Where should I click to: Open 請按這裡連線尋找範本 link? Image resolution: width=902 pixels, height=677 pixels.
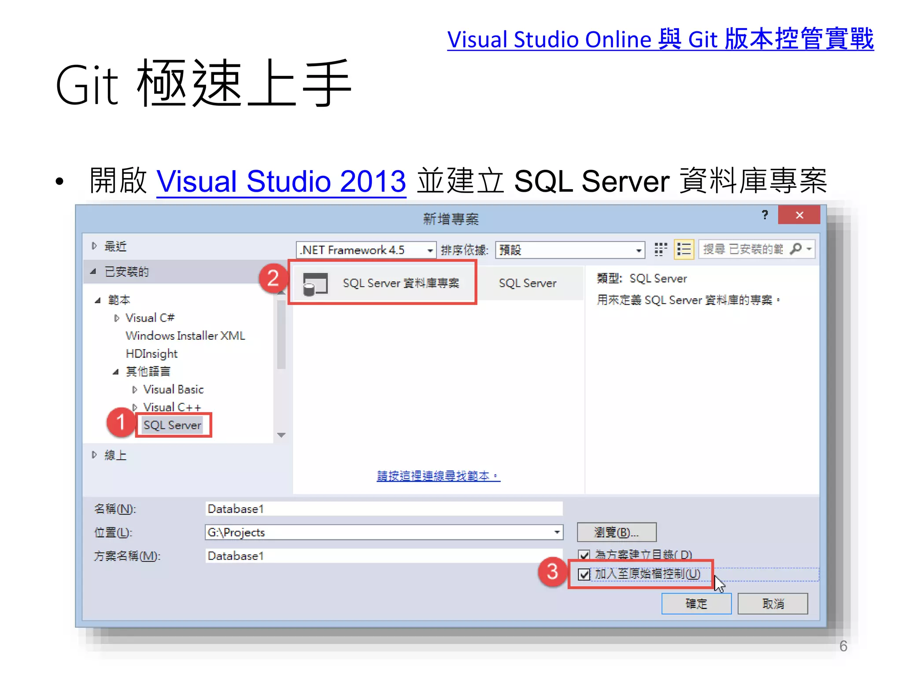[x=438, y=476]
